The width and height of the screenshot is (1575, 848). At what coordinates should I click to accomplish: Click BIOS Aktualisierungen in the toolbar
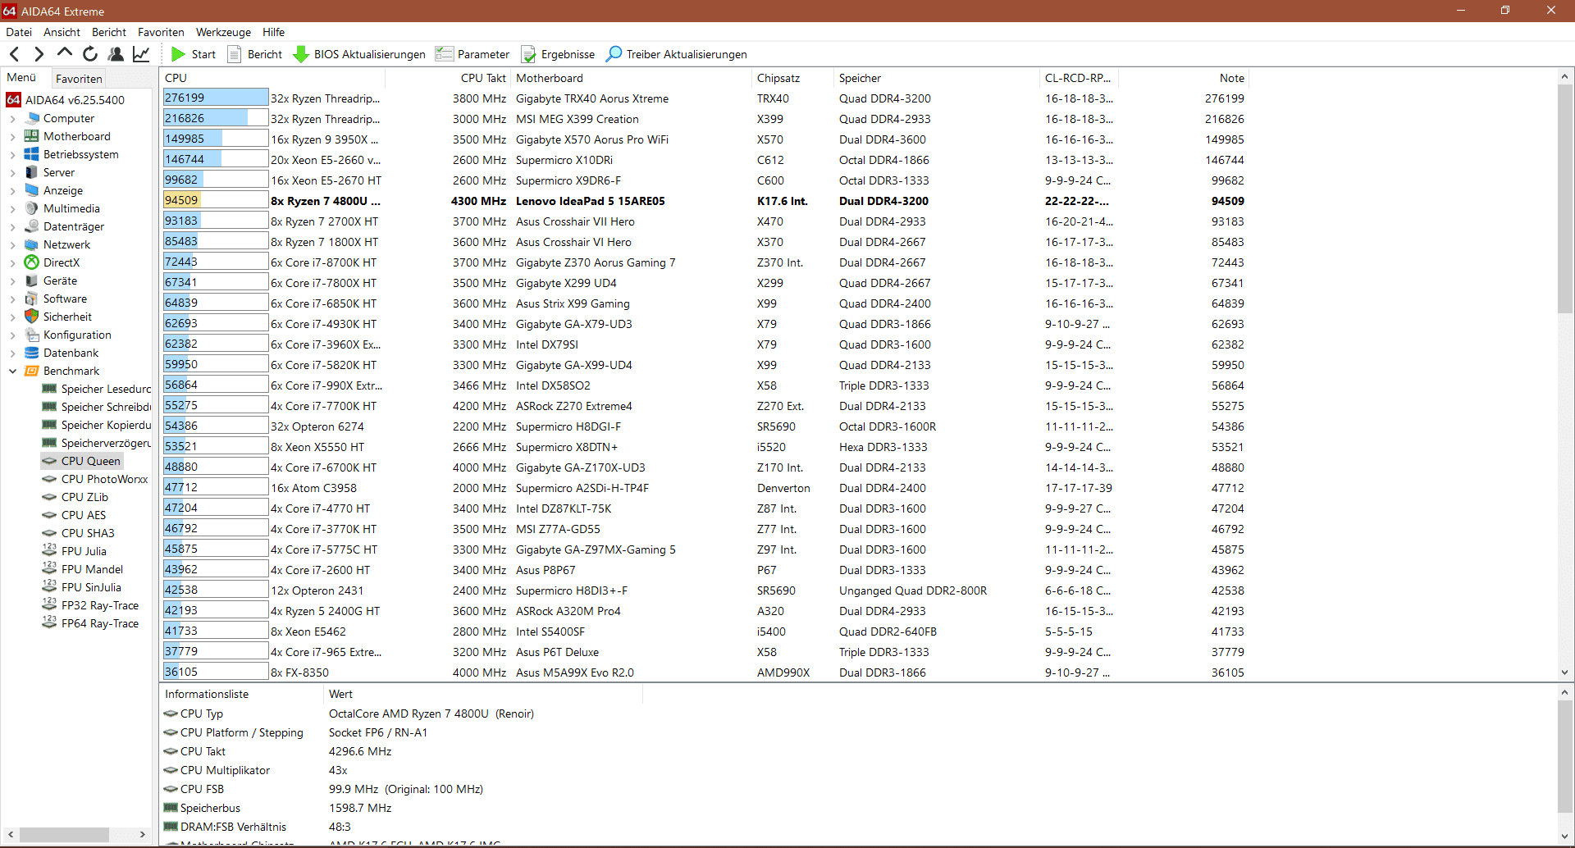(x=359, y=54)
